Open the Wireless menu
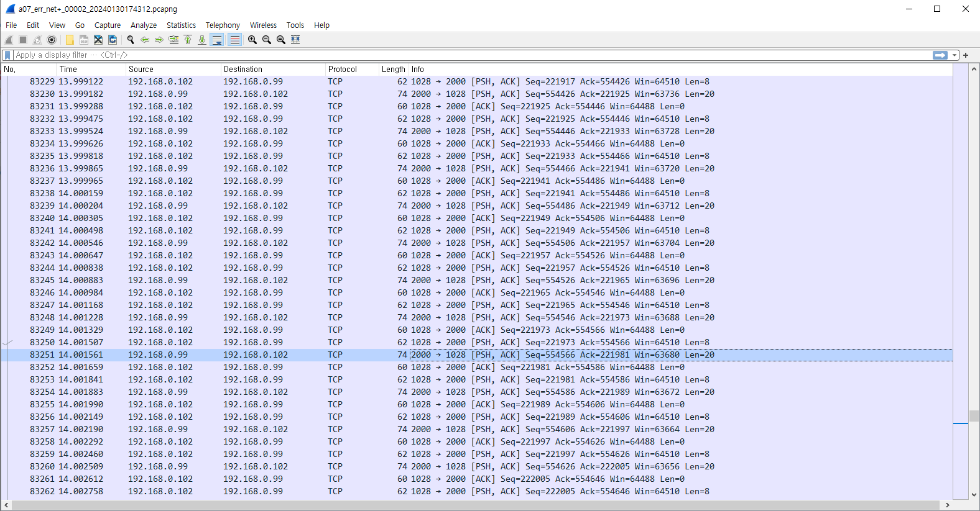Viewport: 980px width, 511px height. [x=263, y=25]
